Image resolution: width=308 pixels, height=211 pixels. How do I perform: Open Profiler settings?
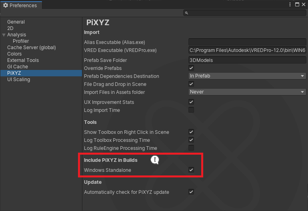[21, 41]
